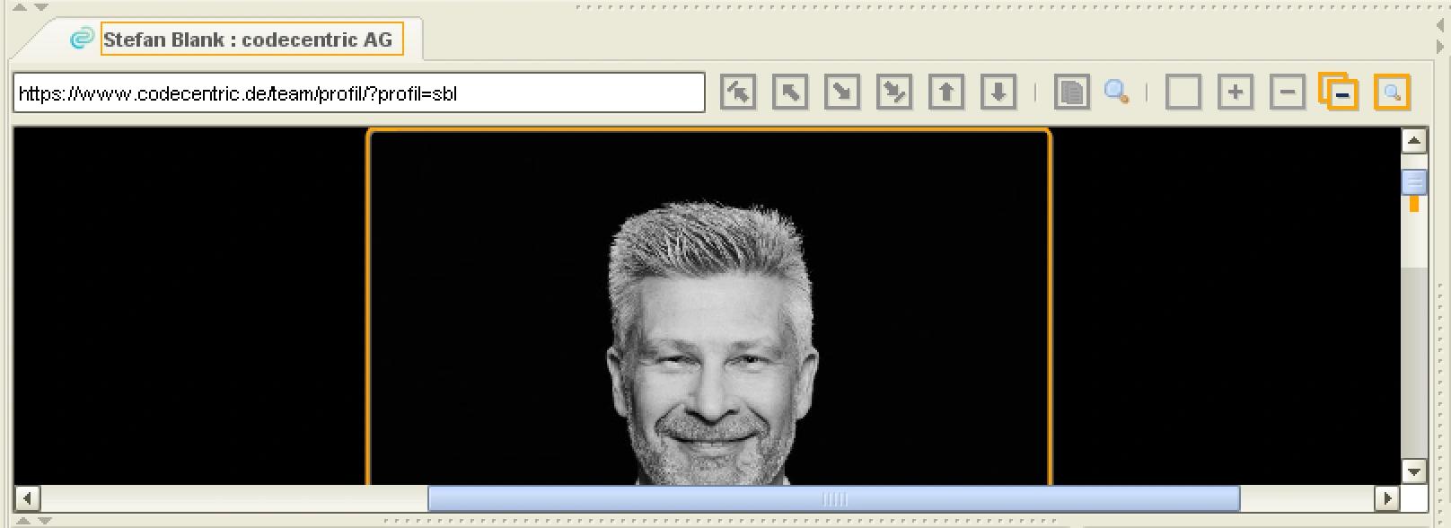Screen dimensions: 1451x528
Task: Click the orange-framed magnifier icon
Action: [x=1392, y=92]
